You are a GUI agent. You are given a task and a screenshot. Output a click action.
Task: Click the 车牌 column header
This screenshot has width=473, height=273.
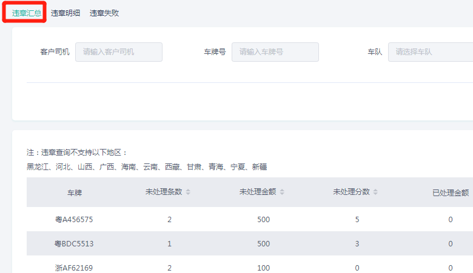tap(74, 192)
